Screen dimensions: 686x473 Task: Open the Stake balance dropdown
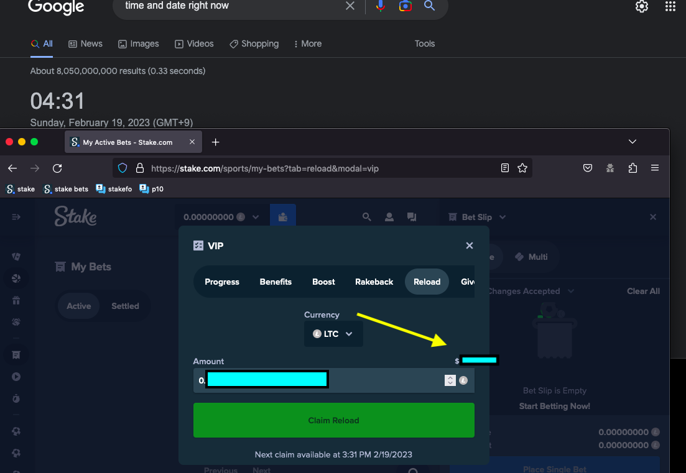221,217
